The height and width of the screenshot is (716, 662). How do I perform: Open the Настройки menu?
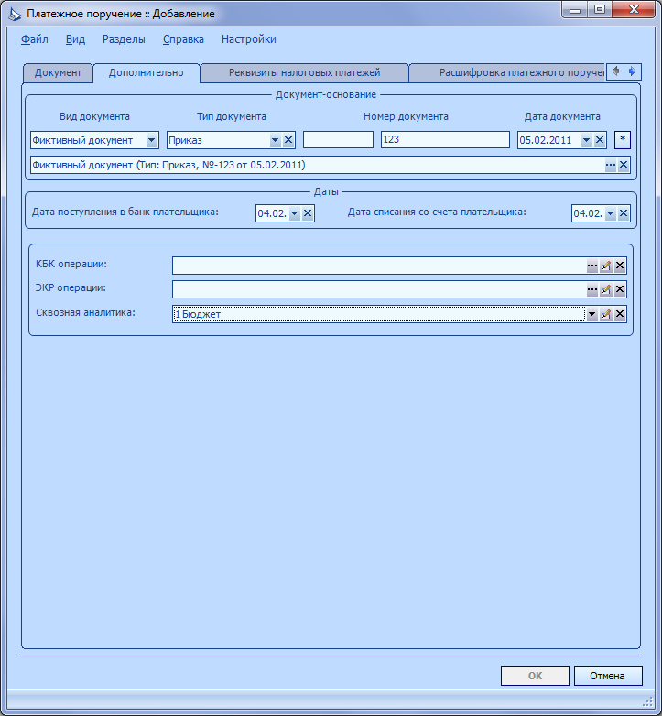[x=249, y=39]
